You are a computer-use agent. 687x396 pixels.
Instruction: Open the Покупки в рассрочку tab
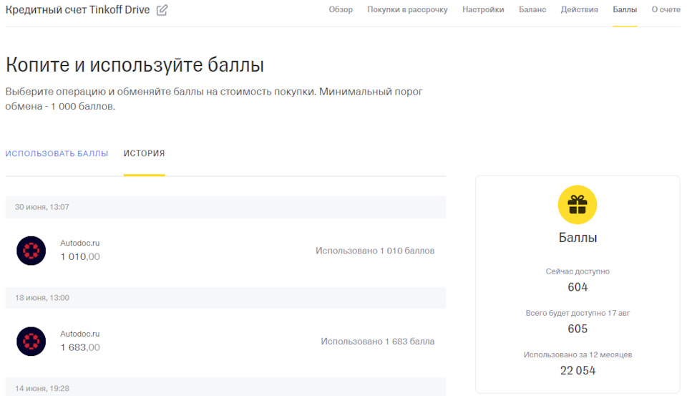pyautogui.click(x=407, y=9)
